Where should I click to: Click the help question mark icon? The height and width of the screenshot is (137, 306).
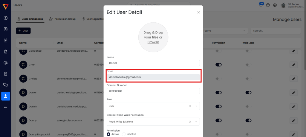point(268,5)
